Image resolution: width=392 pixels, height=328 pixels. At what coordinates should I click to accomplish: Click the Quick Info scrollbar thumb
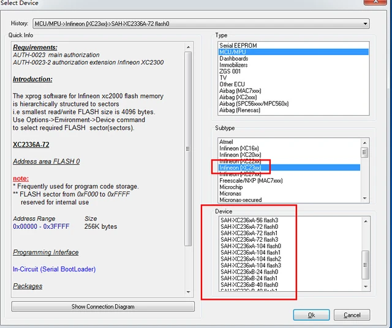(188, 149)
